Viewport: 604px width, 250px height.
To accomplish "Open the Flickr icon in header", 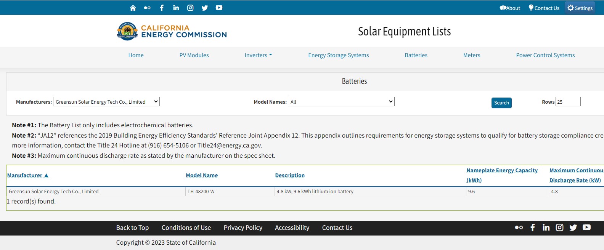I will 147,8.
